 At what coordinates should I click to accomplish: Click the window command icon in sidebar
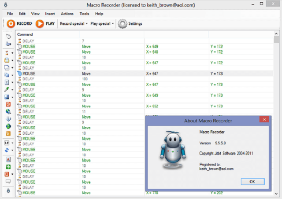point(7,68)
